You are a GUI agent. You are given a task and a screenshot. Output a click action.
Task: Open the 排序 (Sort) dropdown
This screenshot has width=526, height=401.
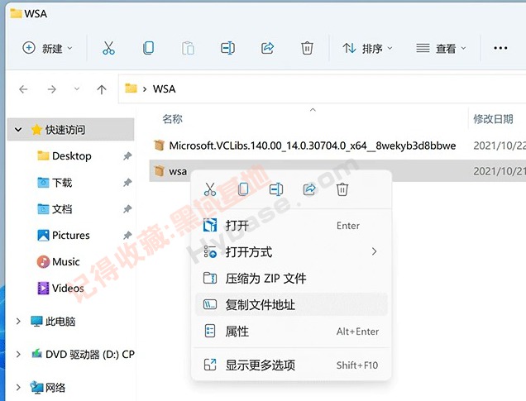coord(367,48)
